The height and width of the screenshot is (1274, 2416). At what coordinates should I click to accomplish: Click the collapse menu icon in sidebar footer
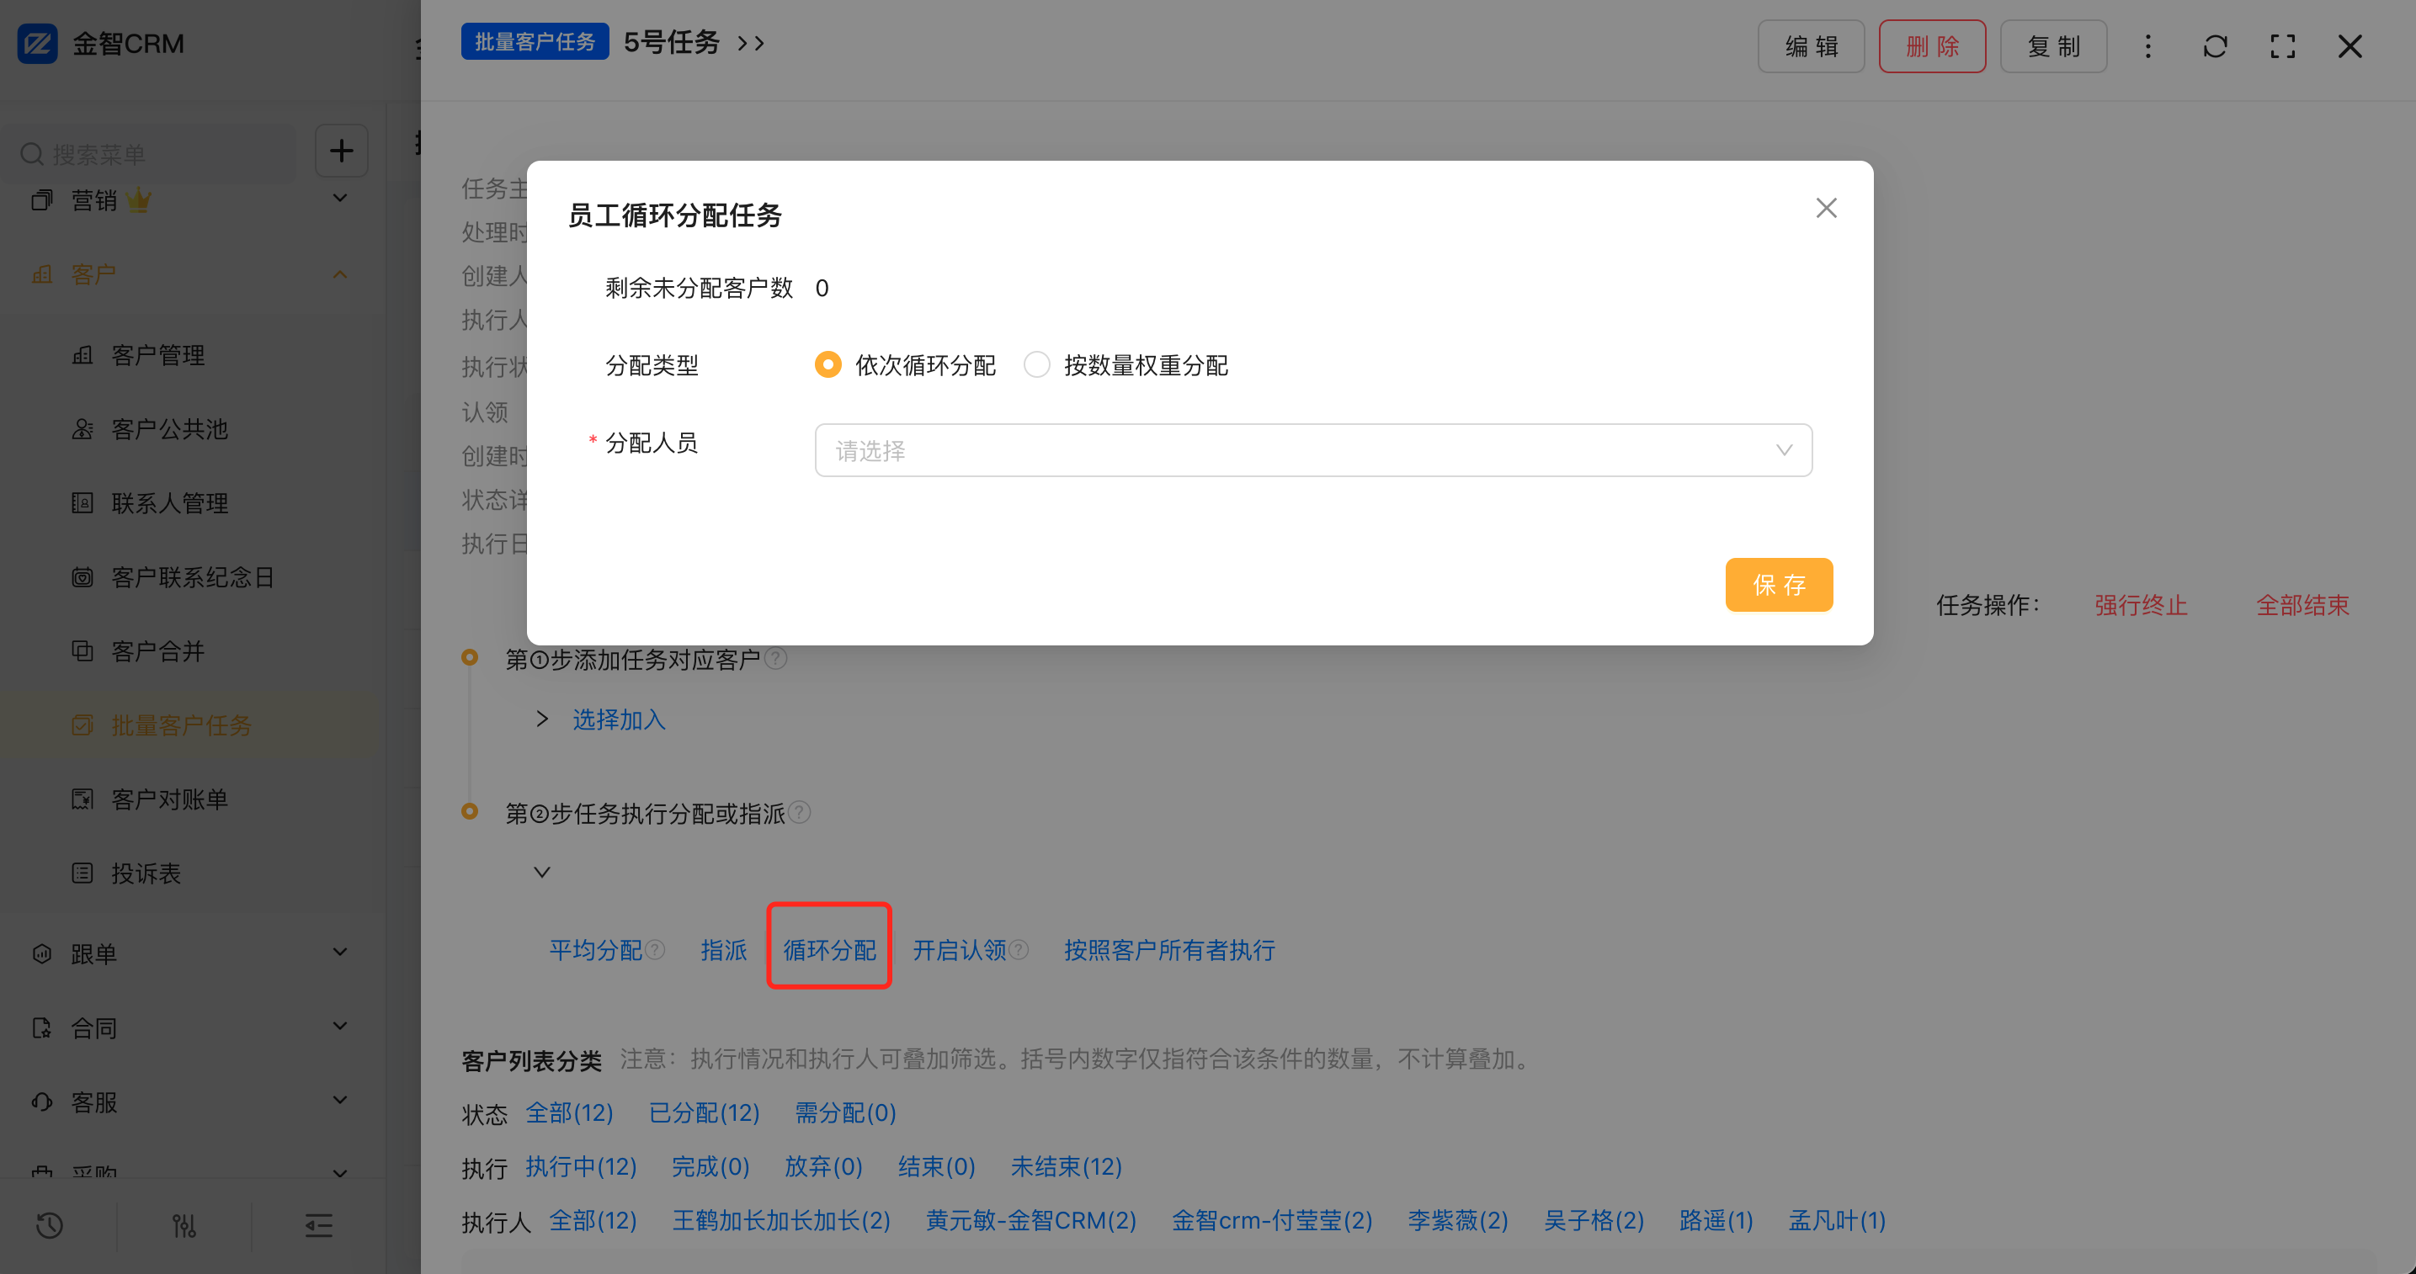[318, 1224]
